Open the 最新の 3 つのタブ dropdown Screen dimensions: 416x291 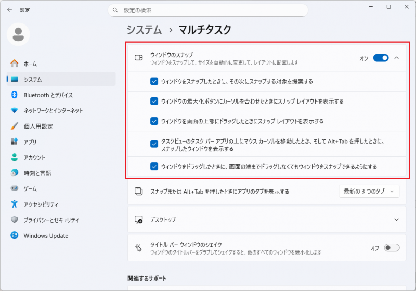[x=369, y=192]
